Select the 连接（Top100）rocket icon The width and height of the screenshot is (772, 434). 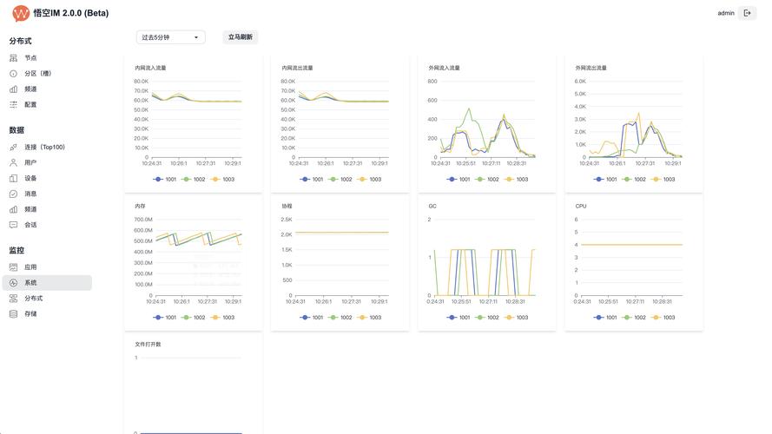[13, 148]
